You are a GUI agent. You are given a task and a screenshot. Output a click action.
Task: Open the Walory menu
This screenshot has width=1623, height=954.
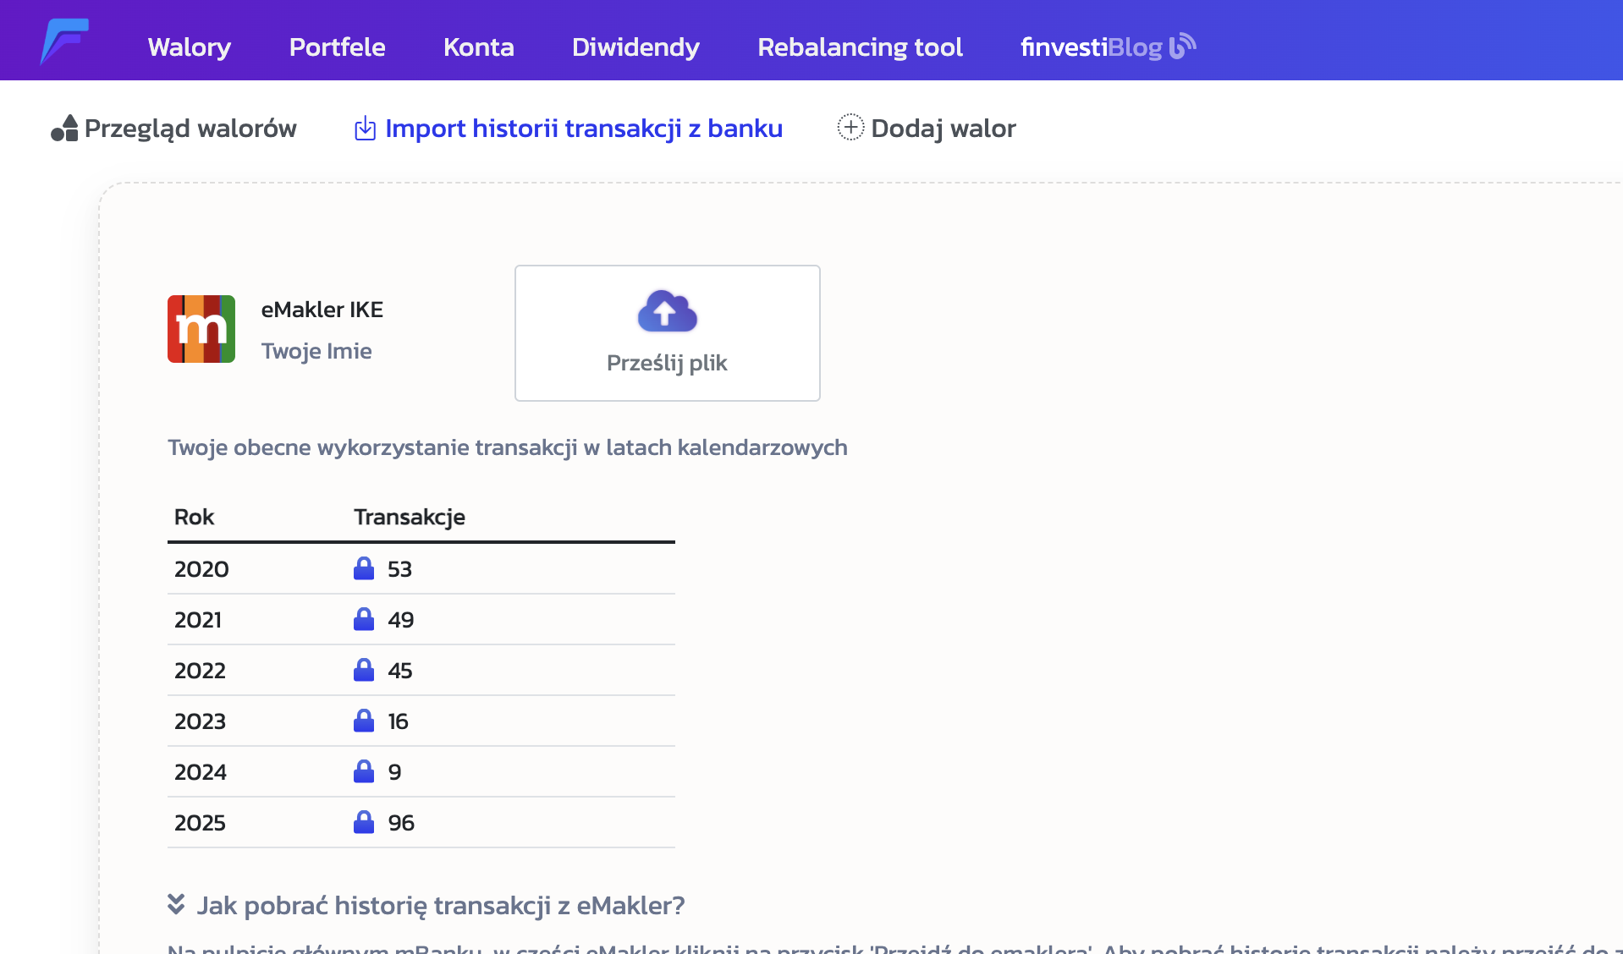(x=190, y=47)
